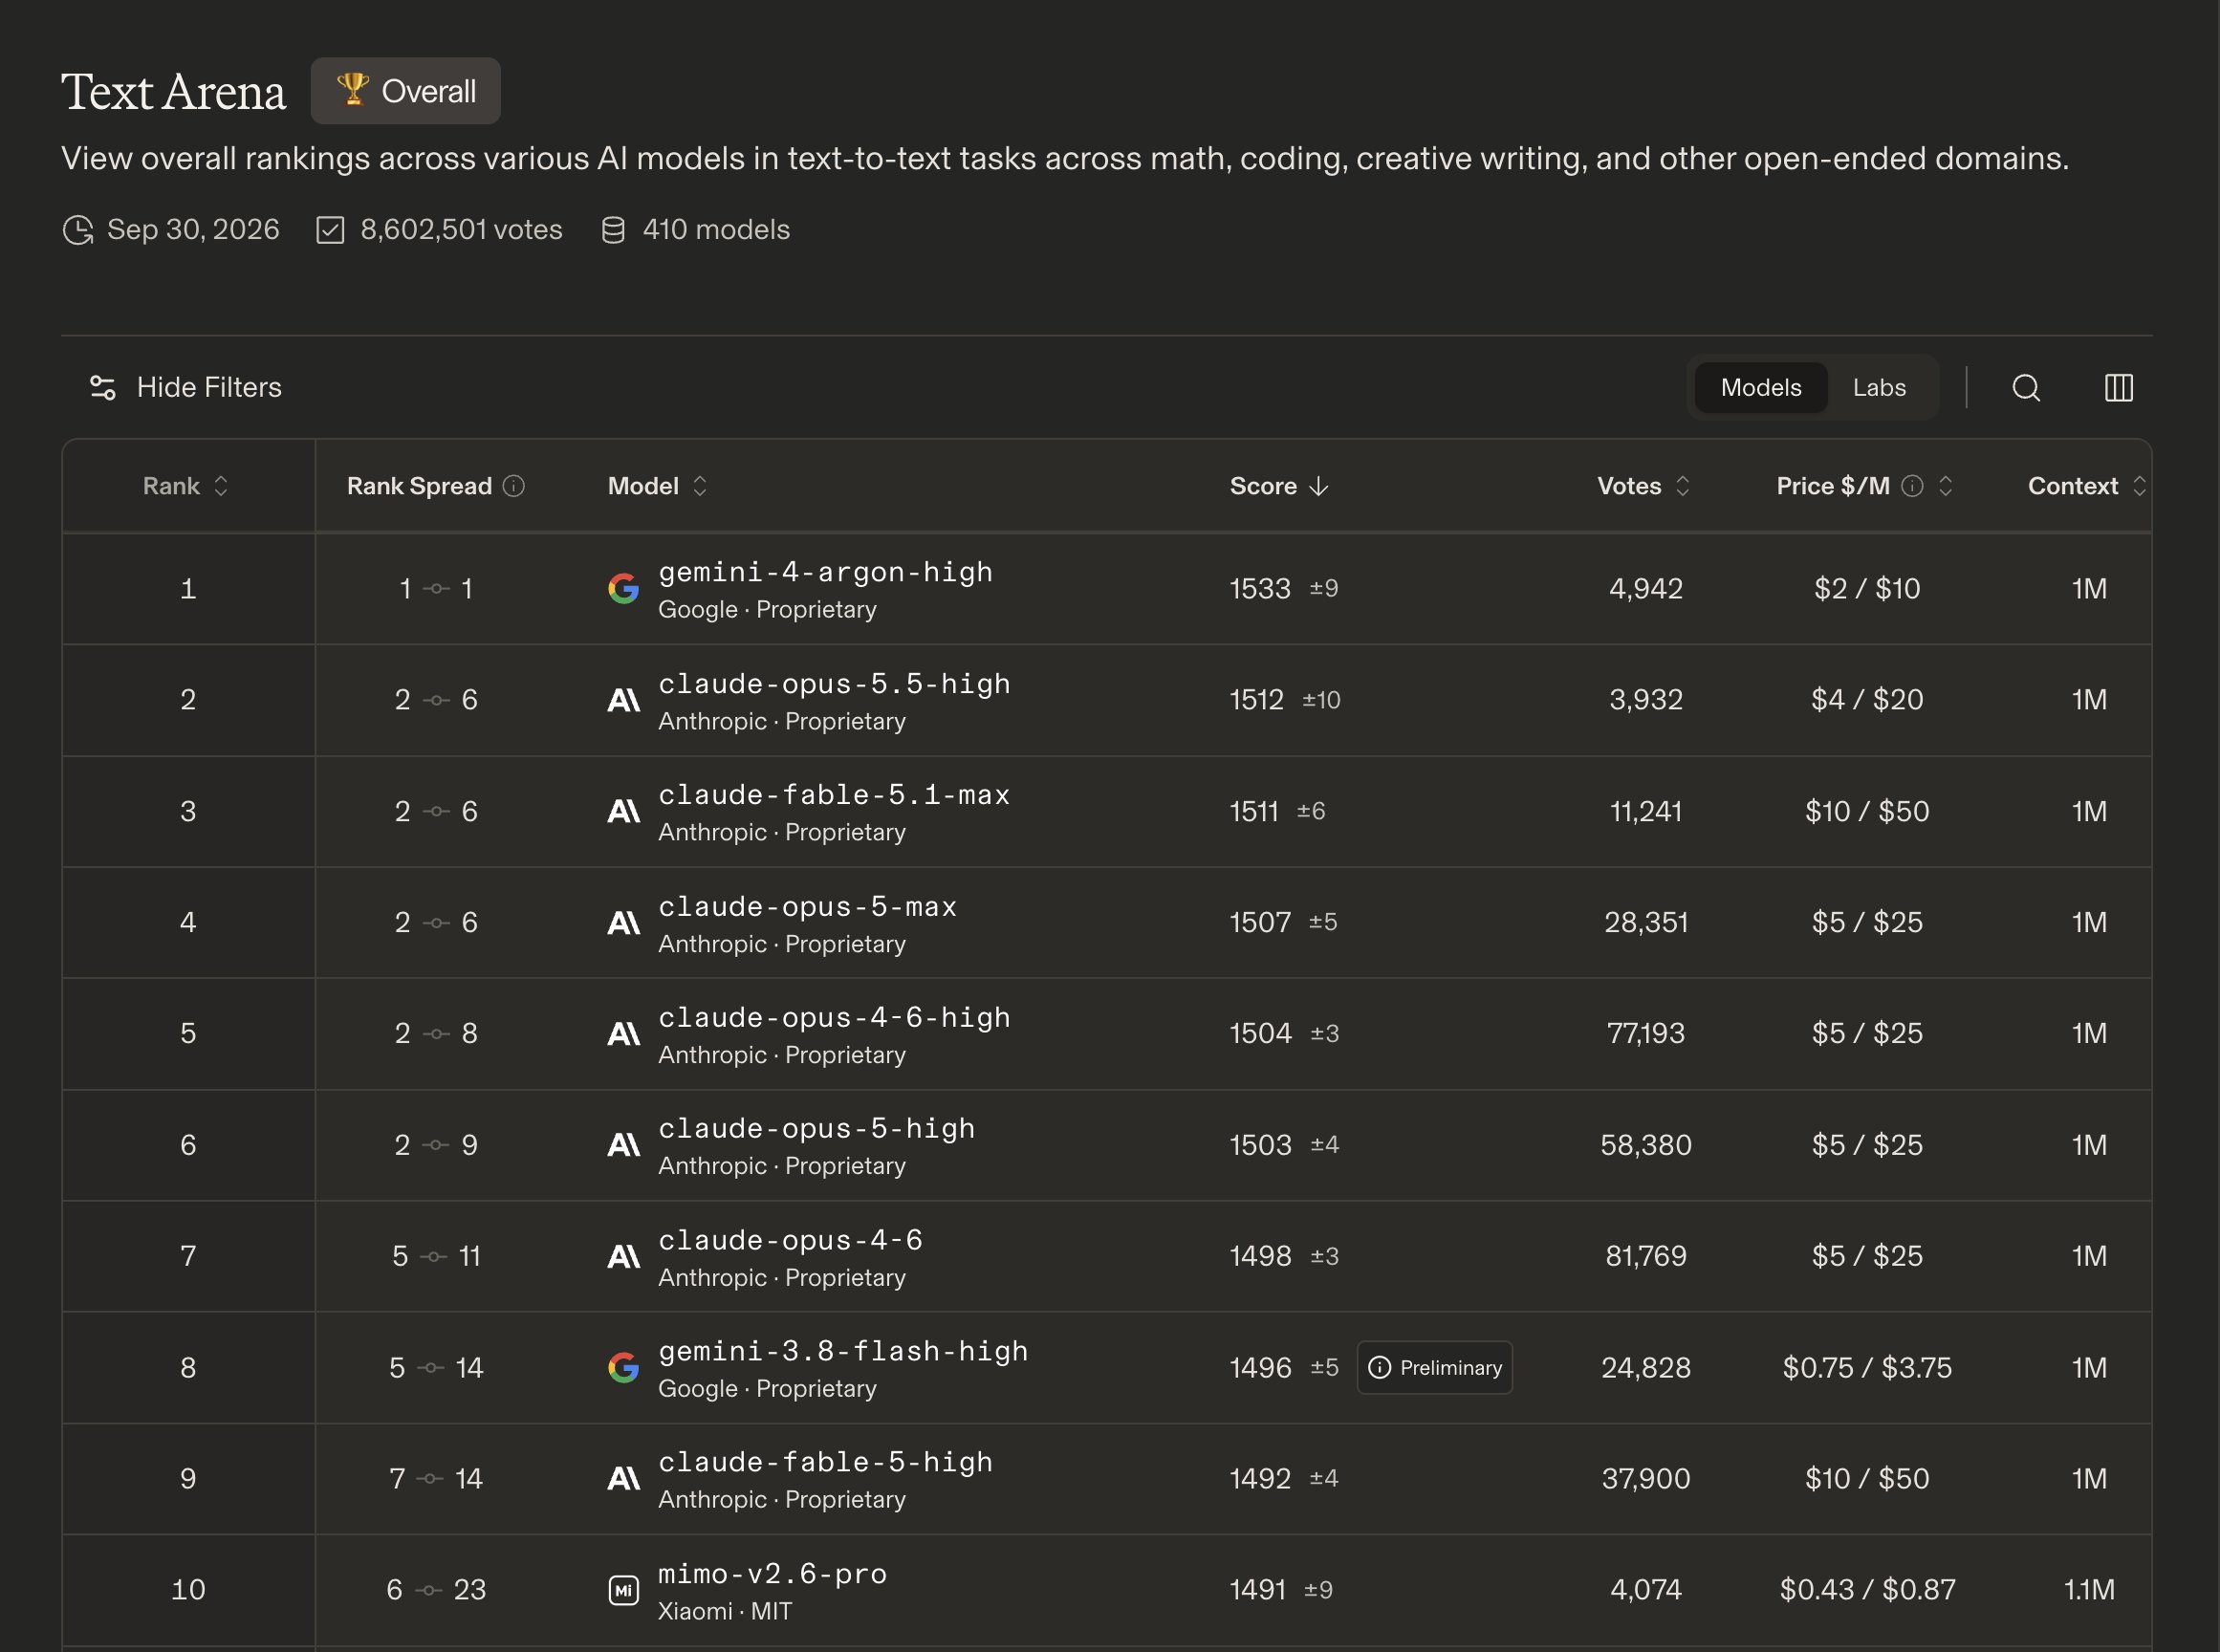The height and width of the screenshot is (1652, 2220).
Task: Switch to the Models view
Action: click(1760, 387)
